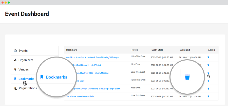This screenshot has height=106, width=228.
Task: Open The Atlanta Street Wear – Slider link
Action: pos(80,96)
